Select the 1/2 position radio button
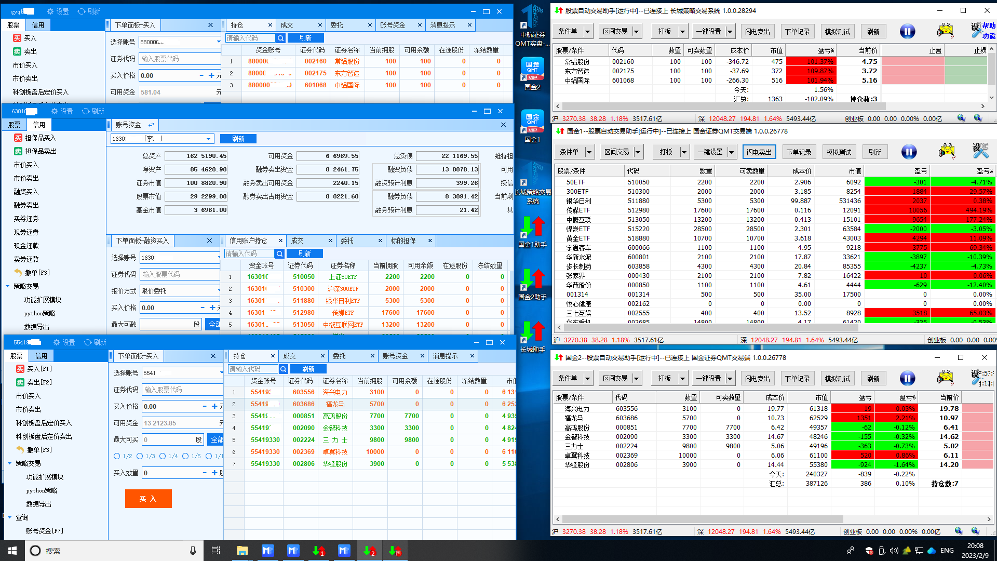The width and height of the screenshot is (997, 561). (x=117, y=456)
